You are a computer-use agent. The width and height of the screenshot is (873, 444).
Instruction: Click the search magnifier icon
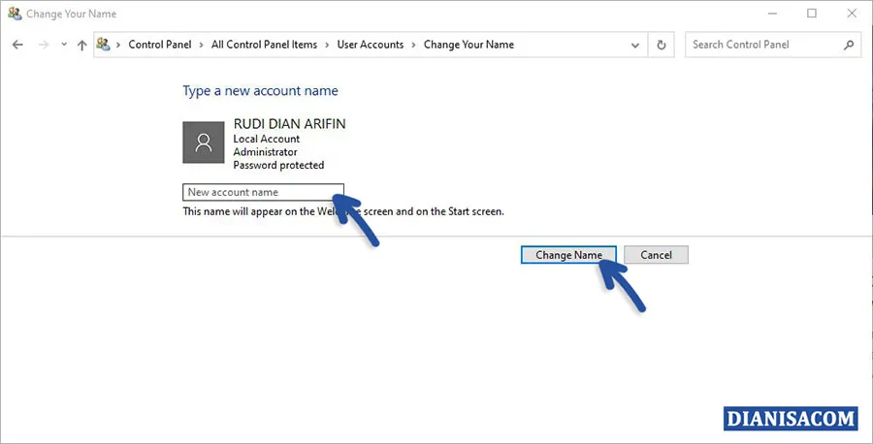pyautogui.click(x=849, y=45)
